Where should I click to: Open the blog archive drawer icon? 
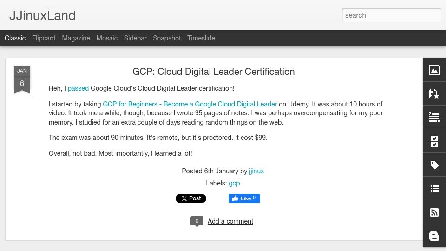point(434,141)
